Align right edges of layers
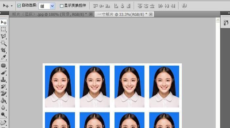This screenshot has height=128, width=230. coord(128,6)
